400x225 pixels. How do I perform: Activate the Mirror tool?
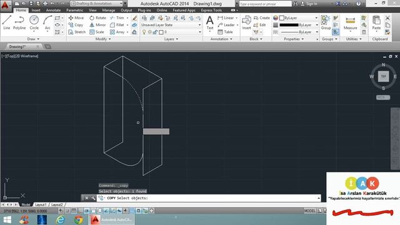[97, 25]
